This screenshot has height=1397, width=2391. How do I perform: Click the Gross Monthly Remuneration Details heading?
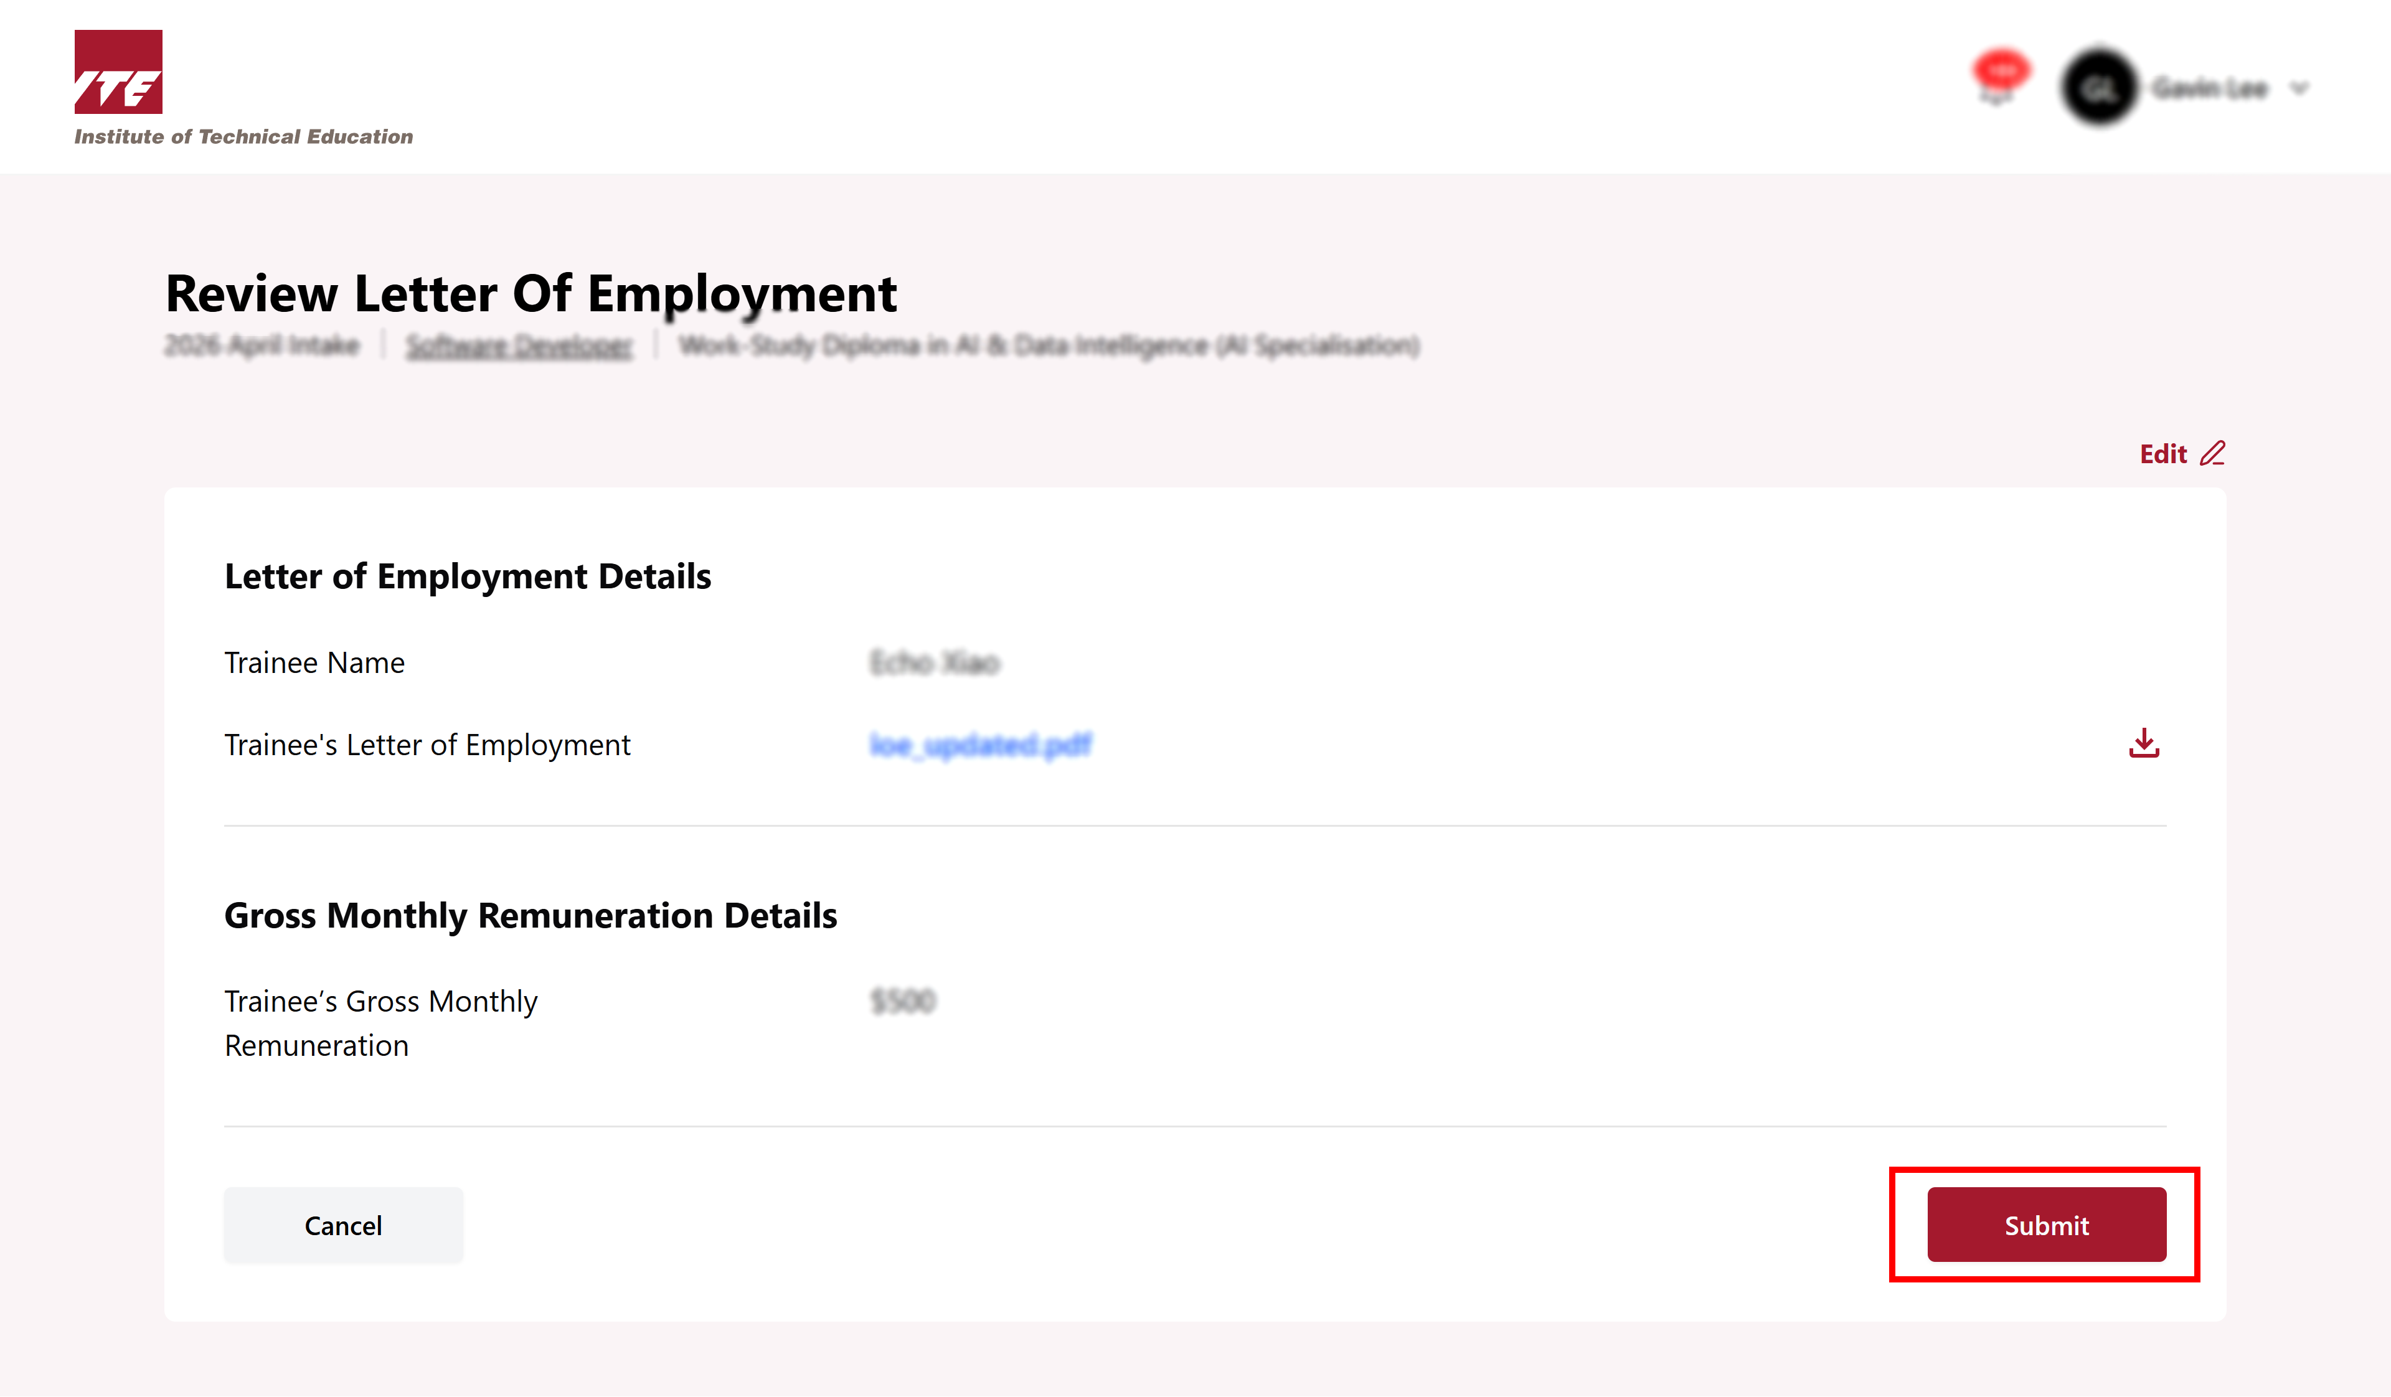tap(531, 915)
